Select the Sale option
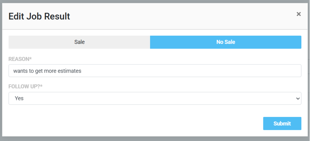The width and height of the screenshot is (310, 141). 79,42
